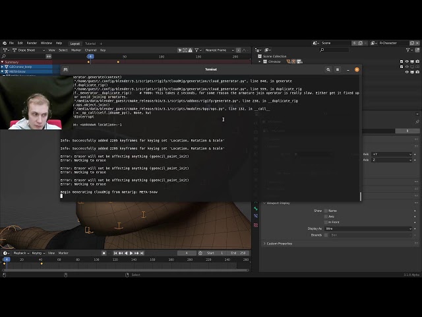The height and width of the screenshot is (317, 422).
Task: Open the Terminal hamburger menu
Action: coord(338,69)
